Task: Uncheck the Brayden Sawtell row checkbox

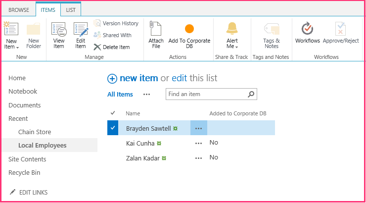Action: click(113, 128)
